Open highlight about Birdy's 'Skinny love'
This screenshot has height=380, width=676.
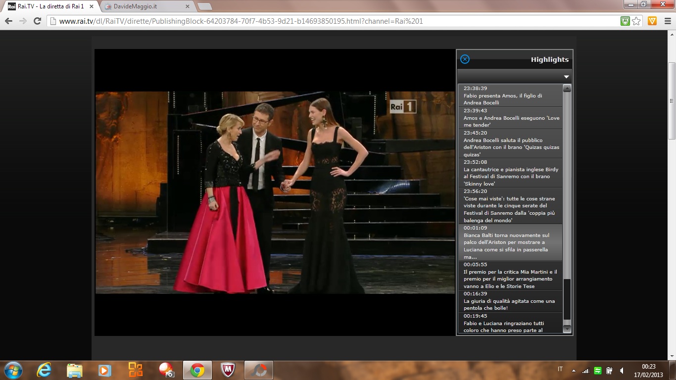tap(510, 173)
